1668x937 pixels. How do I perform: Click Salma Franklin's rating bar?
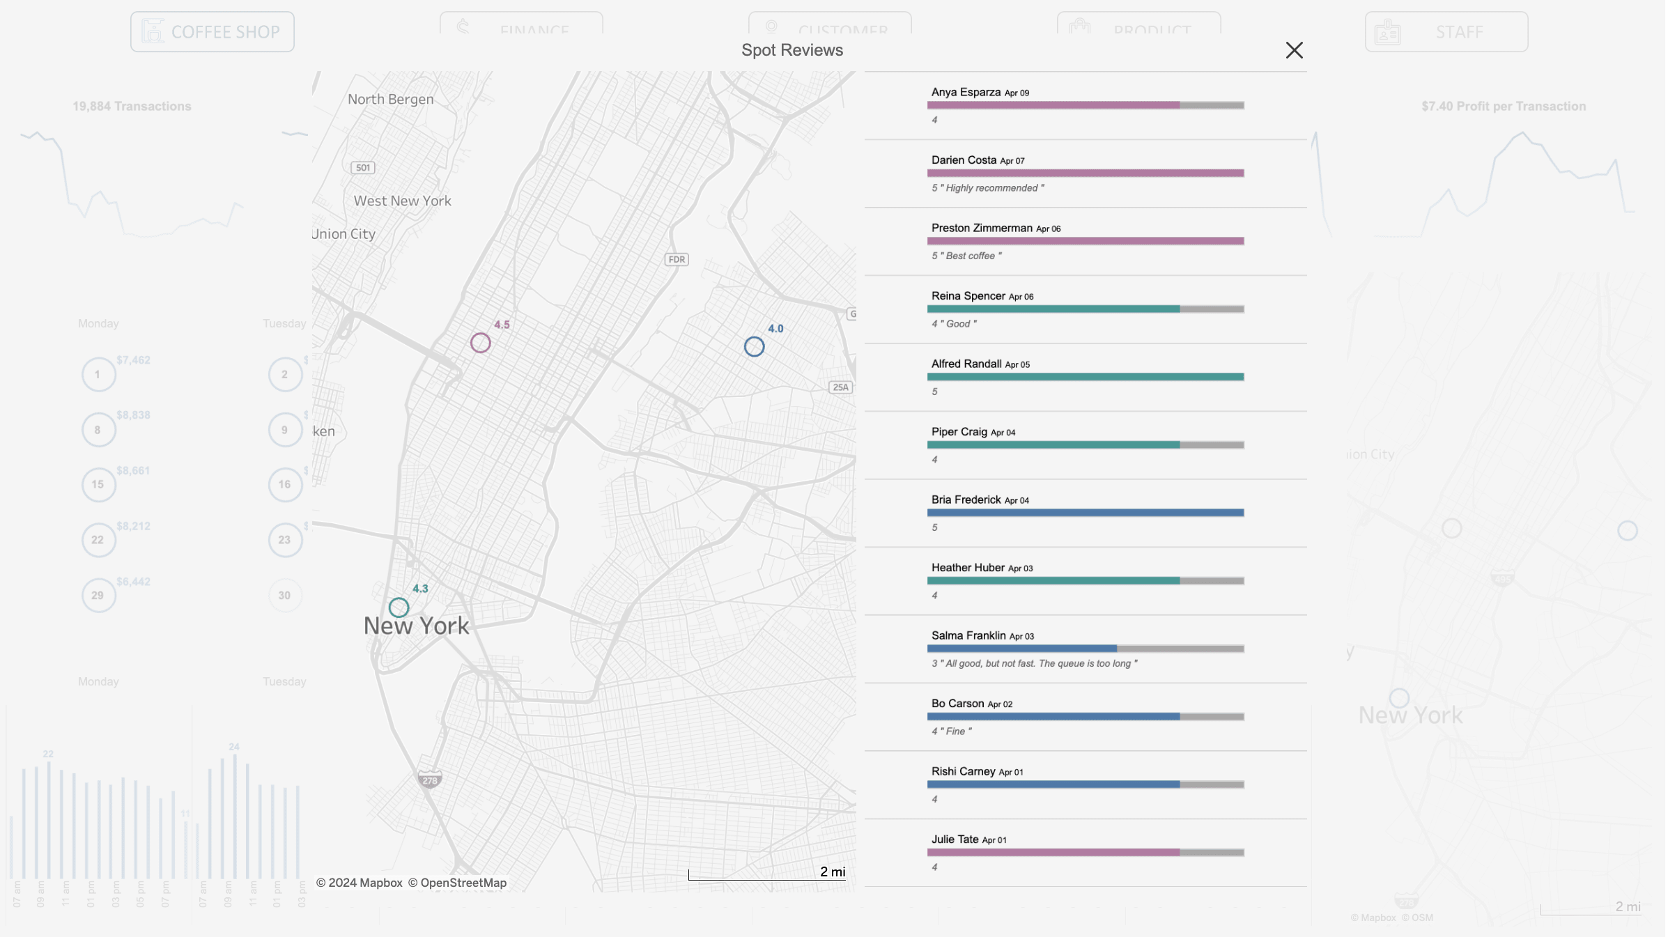pyautogui.click(x=1085, y=649)
